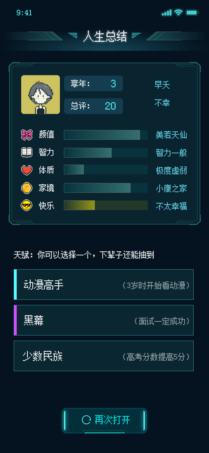
Task: Click the 总评 total score field
Action: tap(93, 106)
